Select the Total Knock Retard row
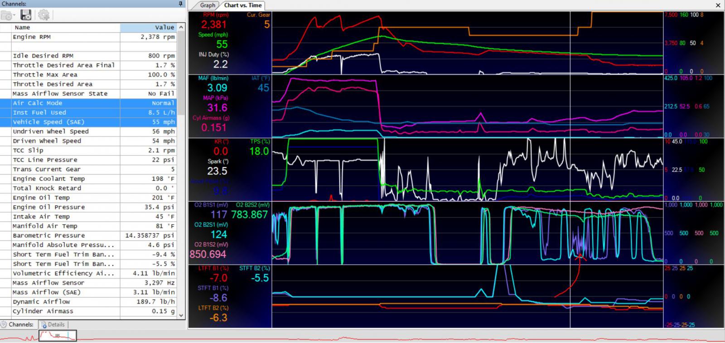 (88, 188)
